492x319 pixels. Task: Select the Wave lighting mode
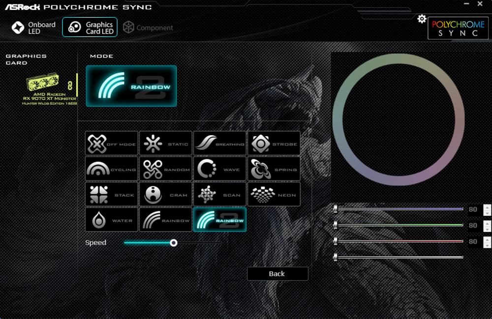tap(219, 169)
